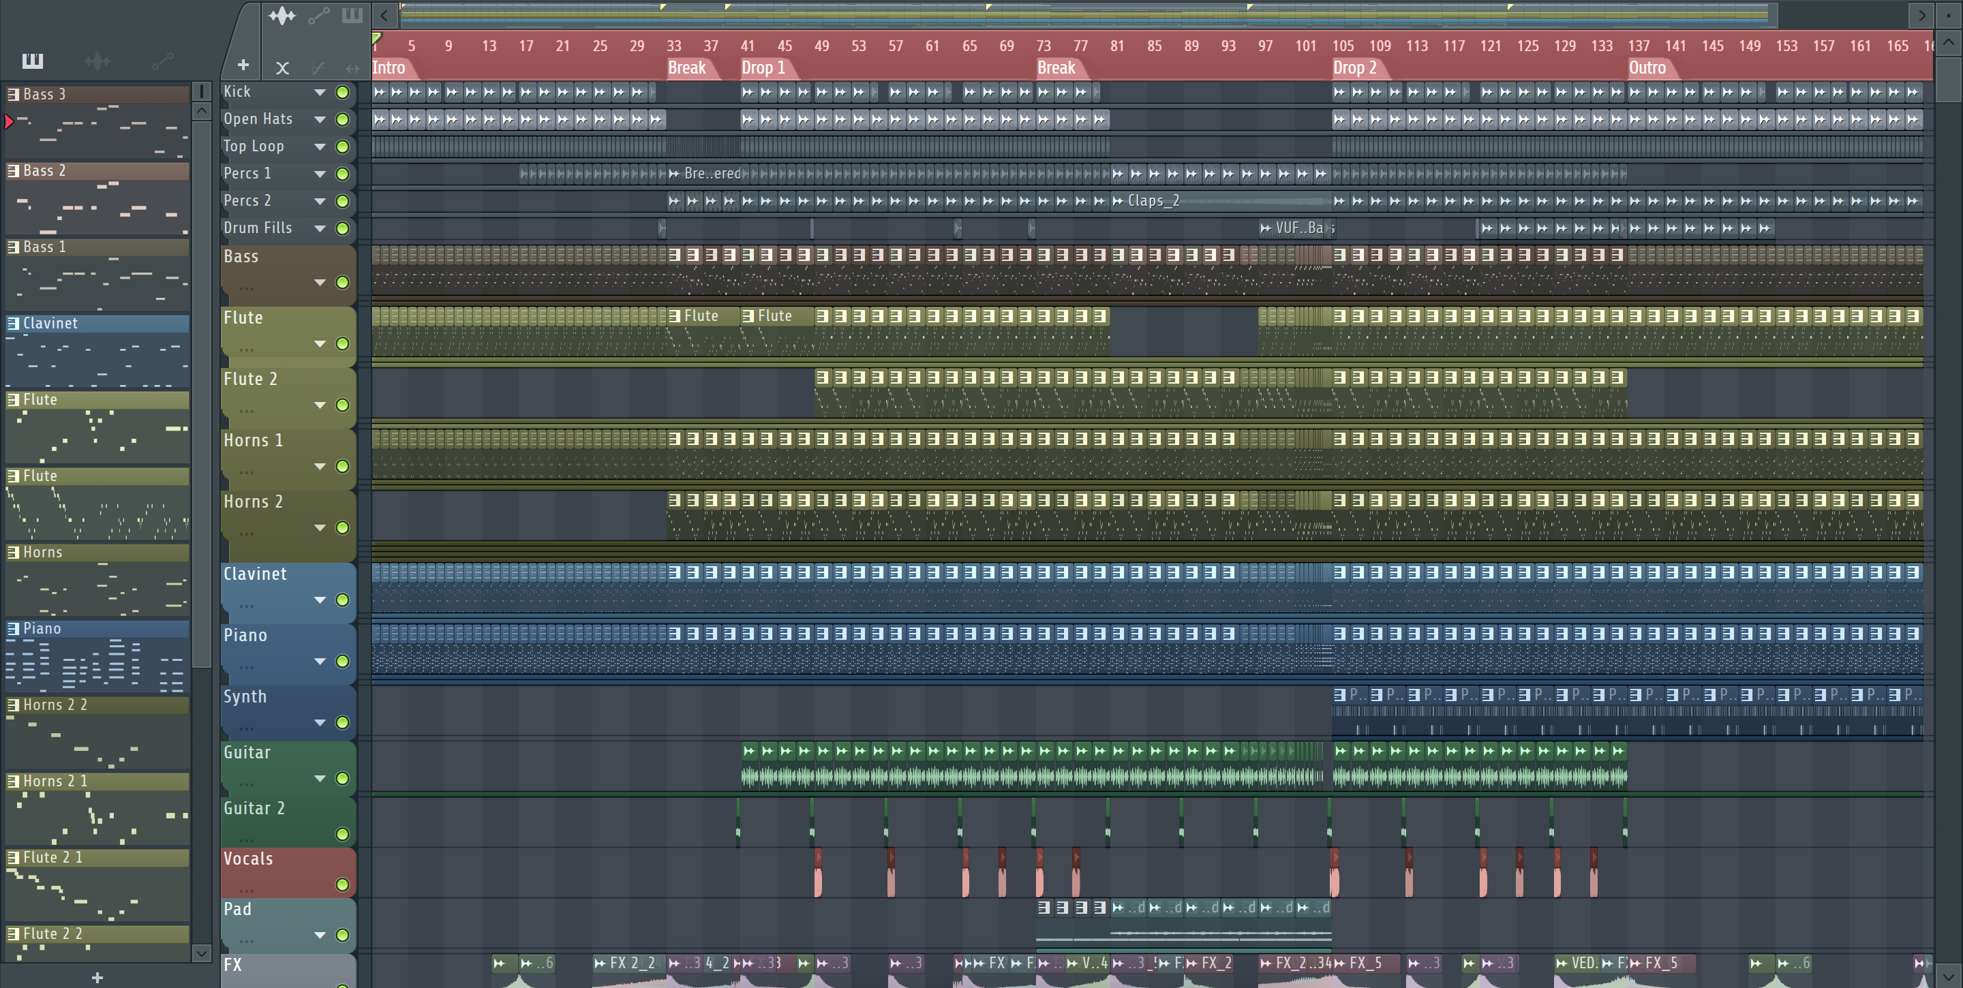Click the playlist vertical scroll up arrow
Viewport: 1963px width, 988px height.
[1948, 43]
